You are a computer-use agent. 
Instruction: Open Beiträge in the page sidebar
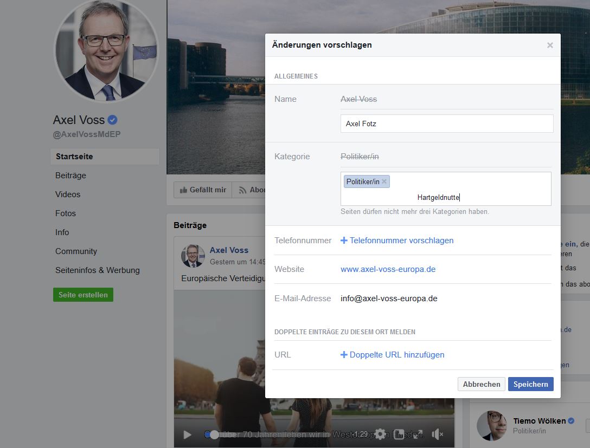(70, 176)
